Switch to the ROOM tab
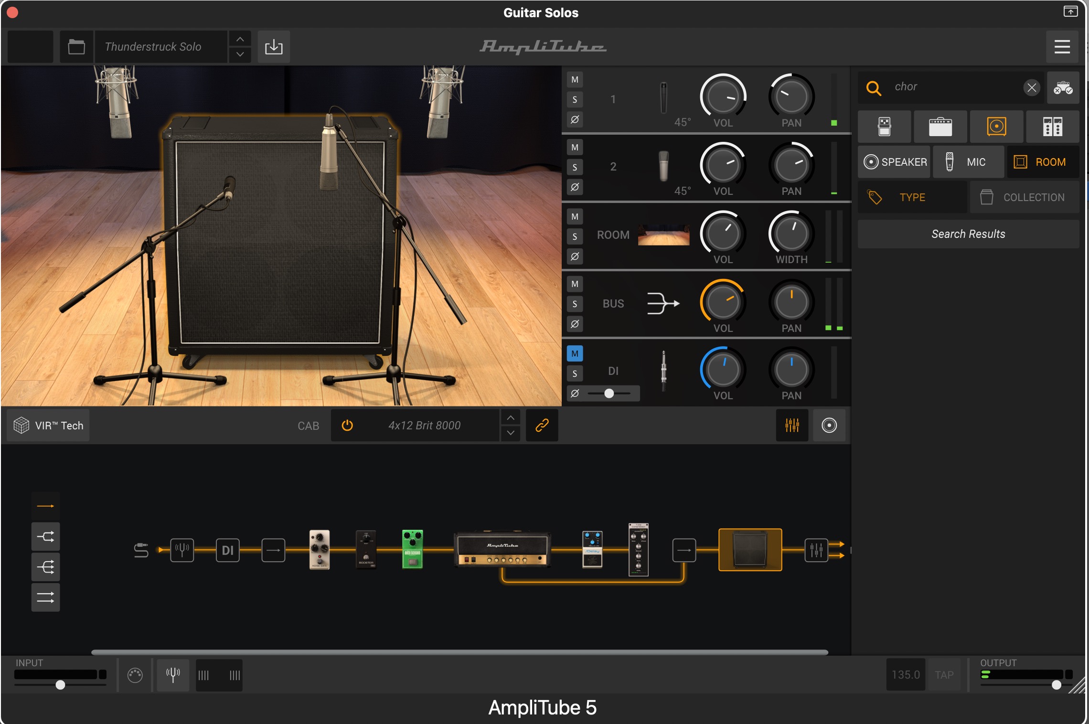This screenshot has width=1089, height=724. coord(1043,162)
